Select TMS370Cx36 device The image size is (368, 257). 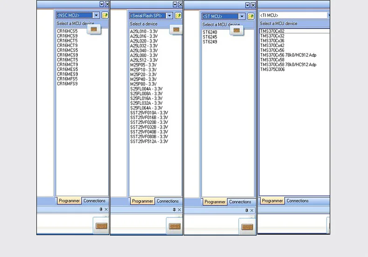[x=272, y=41]
